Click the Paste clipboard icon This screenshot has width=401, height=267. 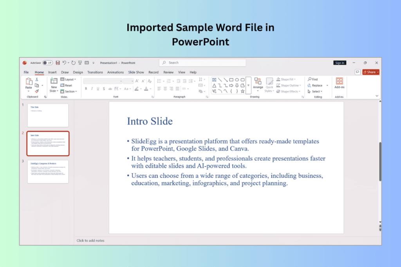29,82
